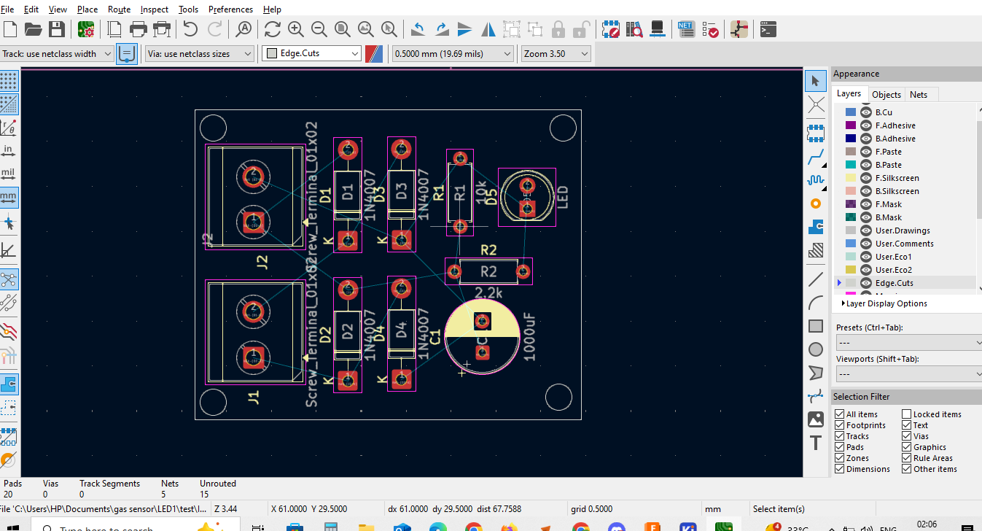Screen dimensions: 982x531
Task: Click the Save board icon
Action: 56,29
